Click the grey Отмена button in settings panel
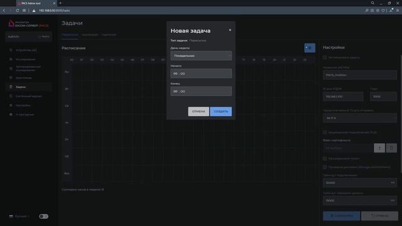 pos(379,216)
